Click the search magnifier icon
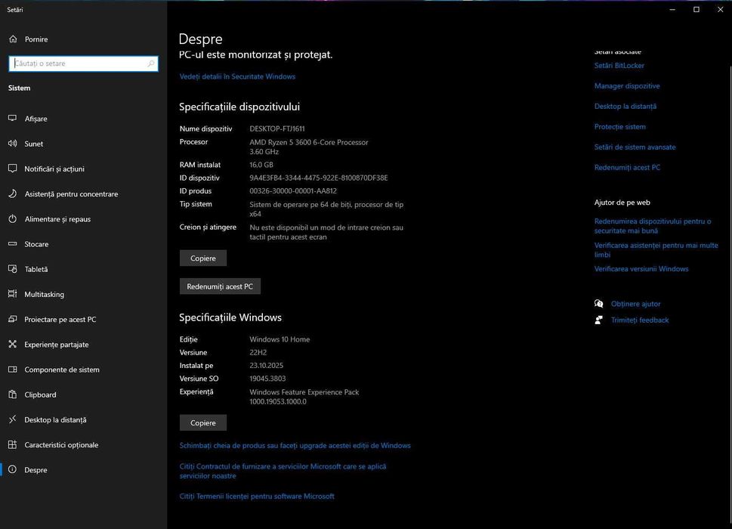This screenshot has width=732, height=529. point(151,63)
